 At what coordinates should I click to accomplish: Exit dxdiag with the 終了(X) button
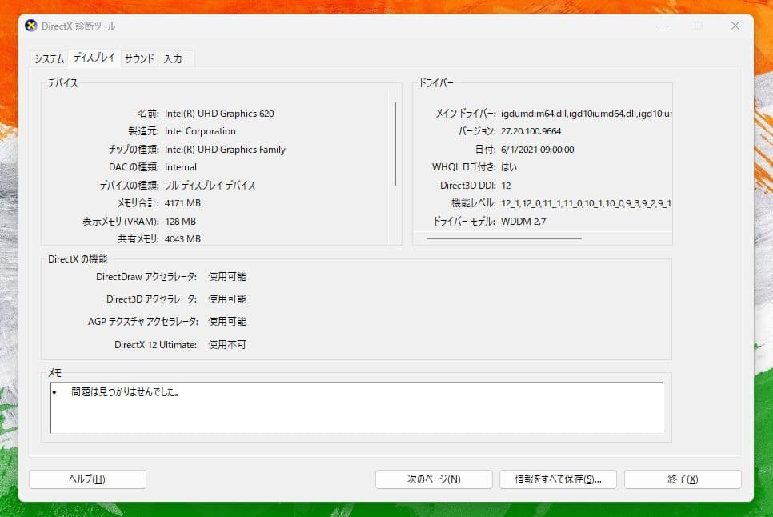coord(682,479)
